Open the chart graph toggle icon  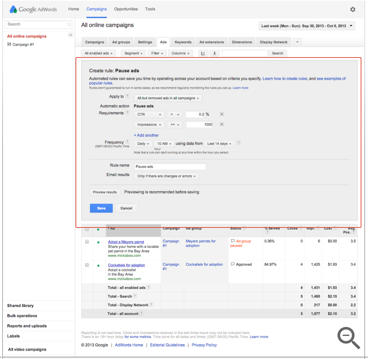click(x=203, y=53)
